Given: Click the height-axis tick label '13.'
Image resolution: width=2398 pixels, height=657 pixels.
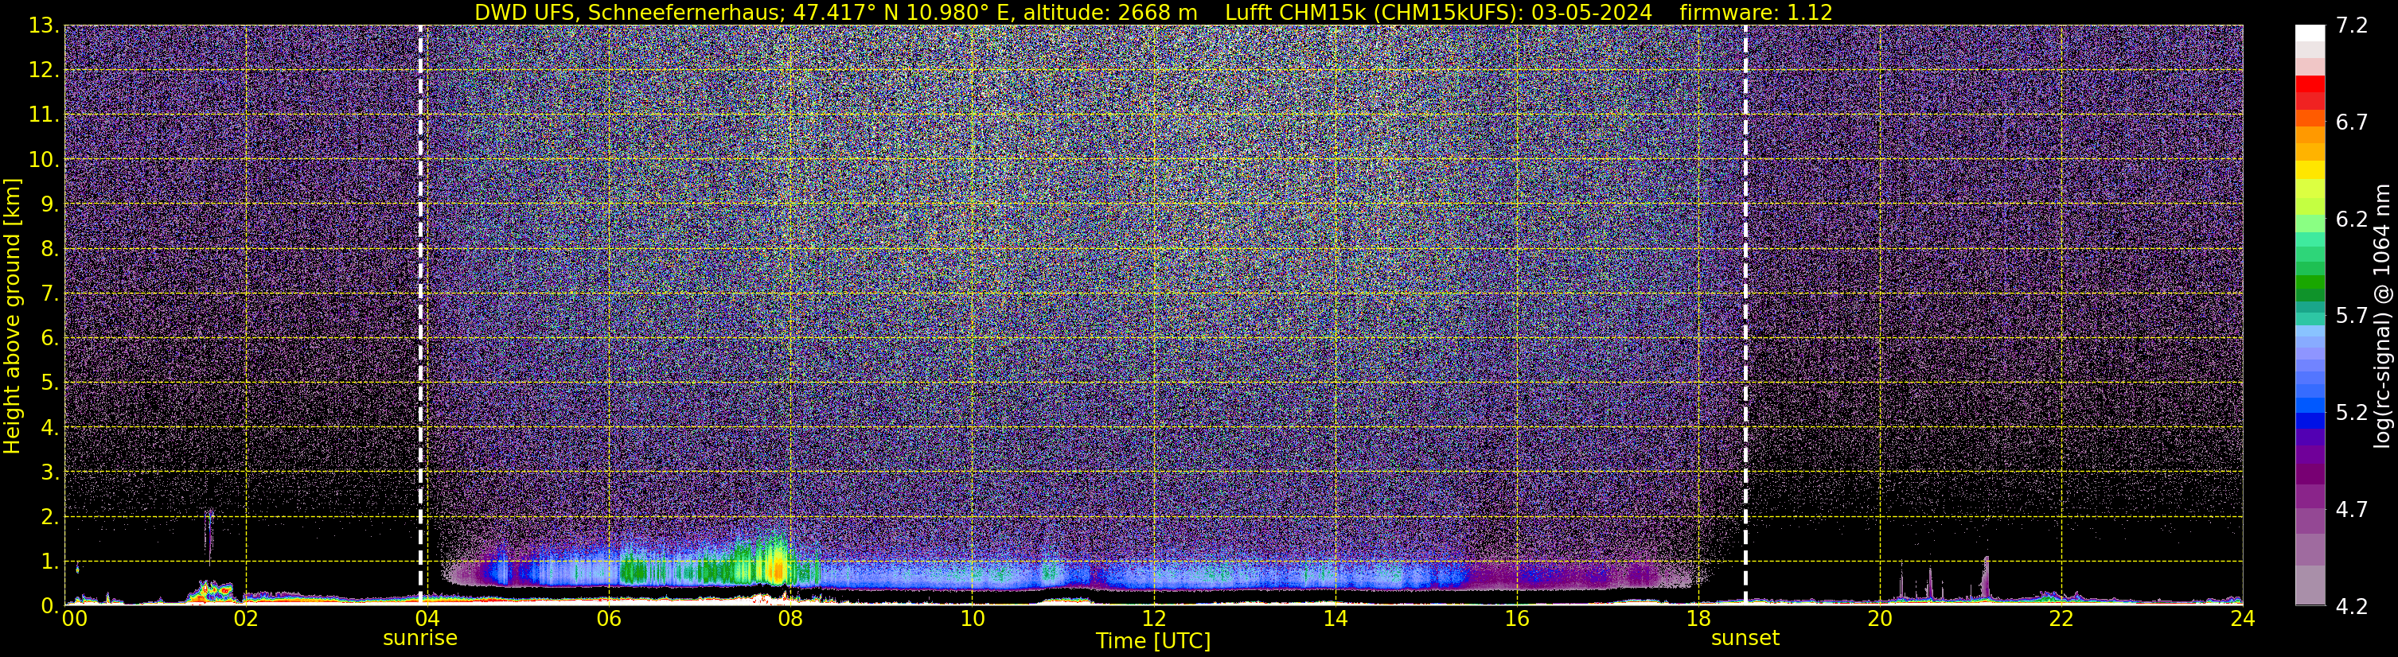Looking at the screenshot, I should pos(43,25).
